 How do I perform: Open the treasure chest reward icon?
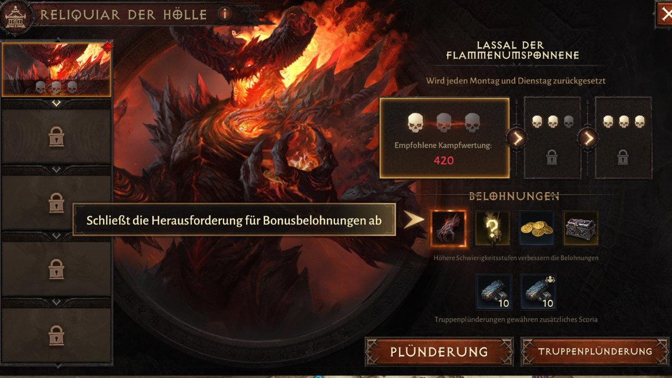(x=581, y=228)
